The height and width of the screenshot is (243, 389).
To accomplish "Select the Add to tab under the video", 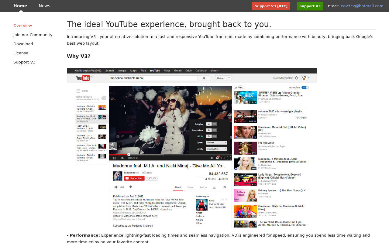I will pos(203,187).
